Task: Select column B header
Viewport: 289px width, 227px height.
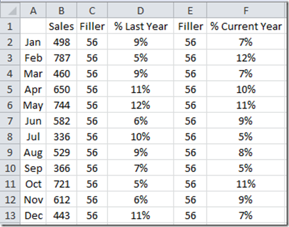Action: tap(62, 11)
